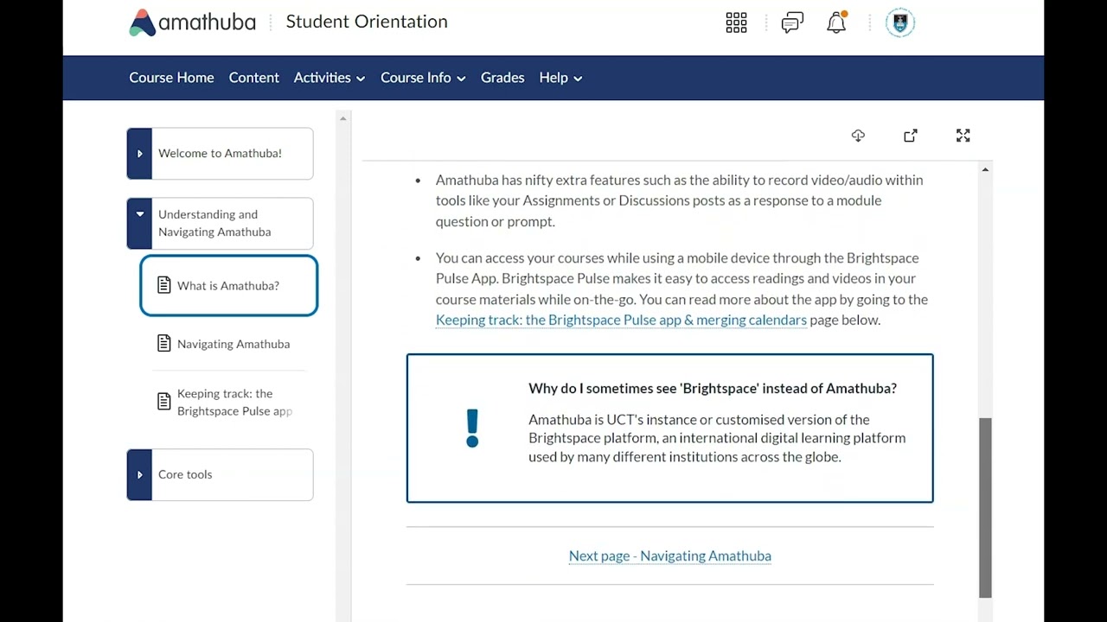Image resolution: width=1107 pixels, height=622 pixels.
Task: Click Next page - Navigating Amathuba link
Action: pyautogui.click(x=670, y=555)
